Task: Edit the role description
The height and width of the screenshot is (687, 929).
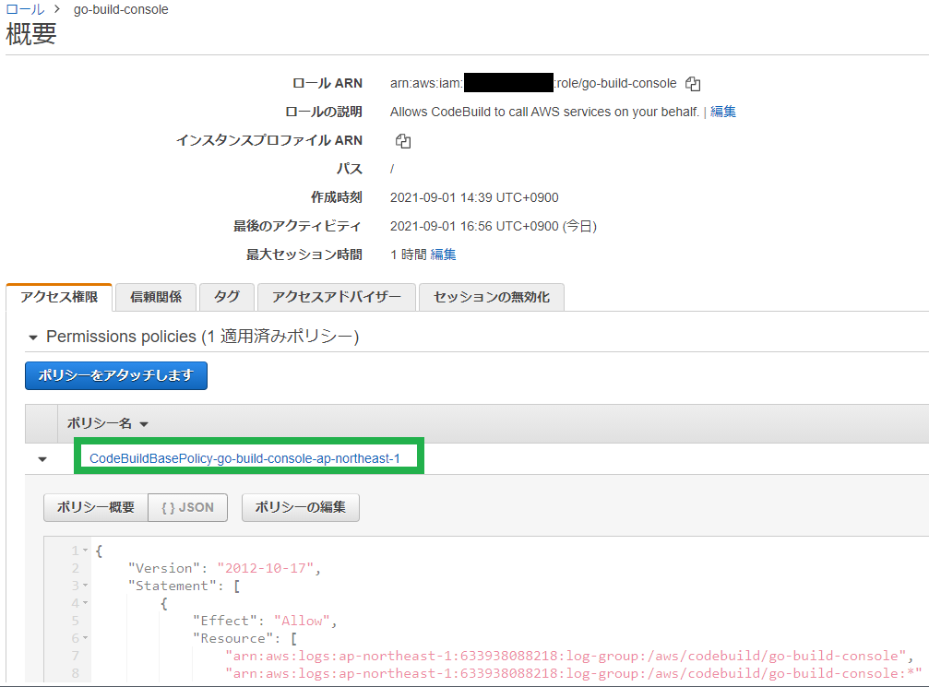Action: point(723,112)
